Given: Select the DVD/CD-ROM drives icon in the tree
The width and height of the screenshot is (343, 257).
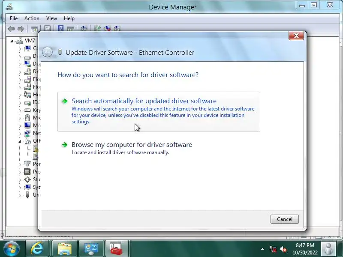Looking at the screenshot, I should 27,72.
